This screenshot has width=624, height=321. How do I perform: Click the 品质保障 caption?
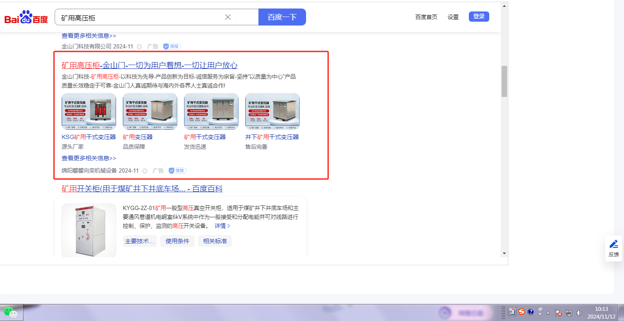pos(134,147)
